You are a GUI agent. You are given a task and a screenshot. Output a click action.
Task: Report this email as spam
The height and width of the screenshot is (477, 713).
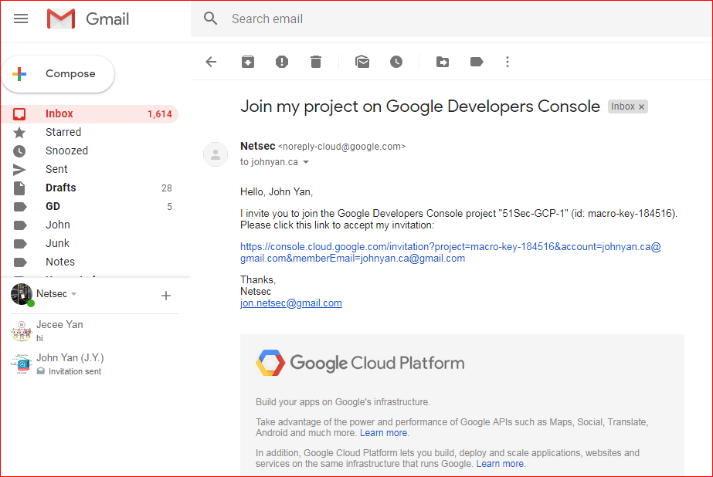click(282, 62)
